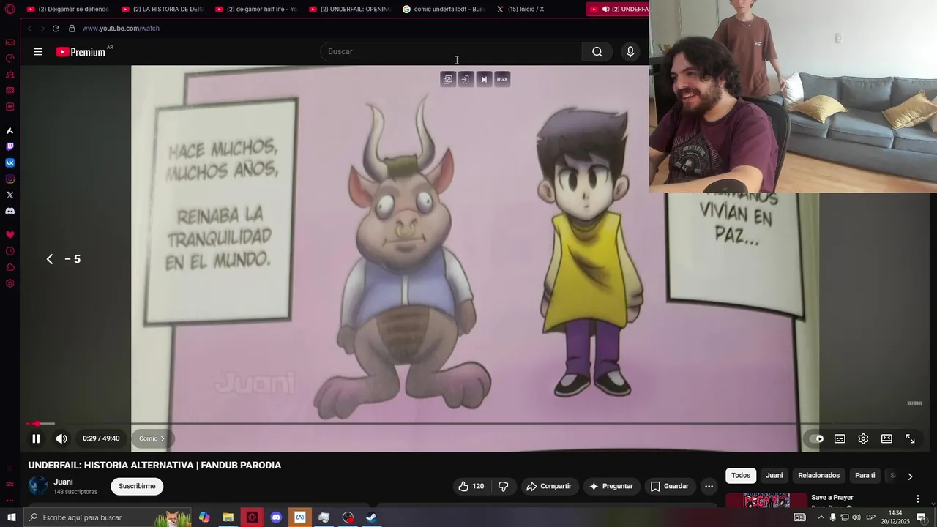Image resolution: width=937 pixels, height=527 pixels.
Task: Open the history clock sidebar icon
Action: (x=10, y=251)
